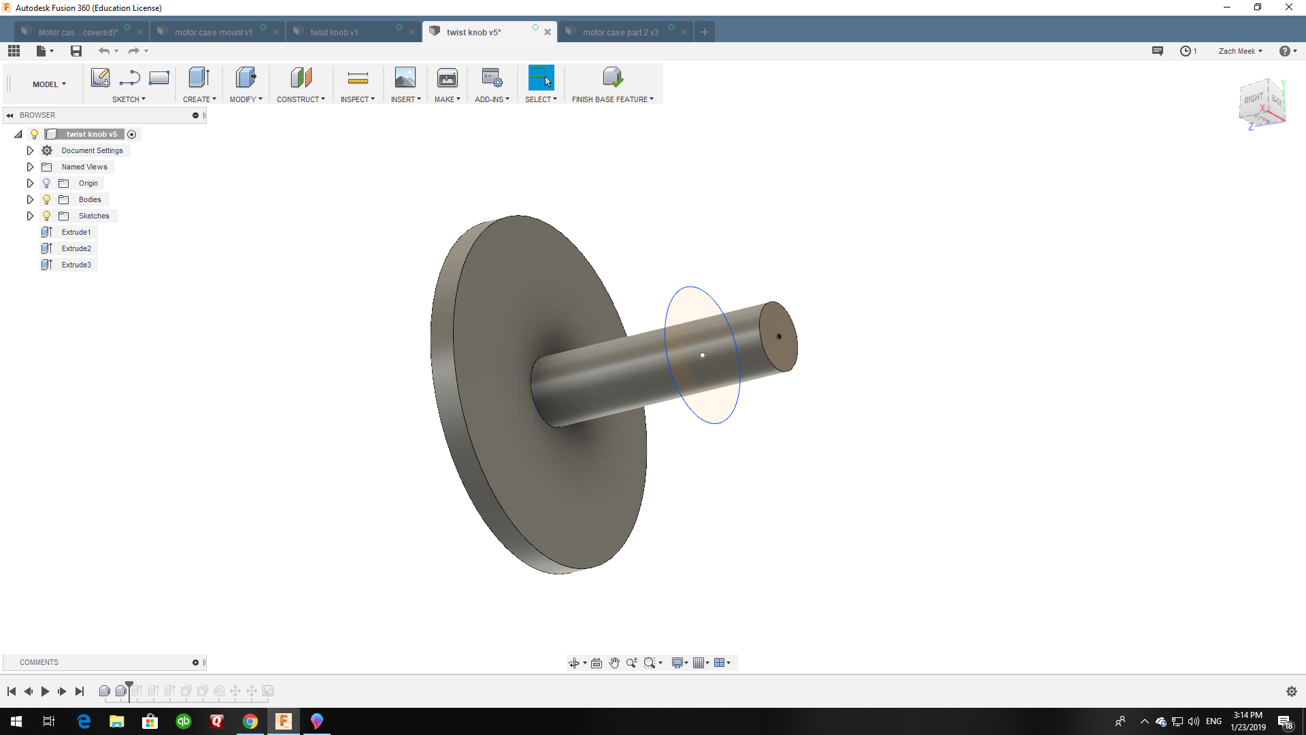Toggle visibility of the Bodies folder
Viewport: 1306px width, 735px height.
click(x=47, y=199)
